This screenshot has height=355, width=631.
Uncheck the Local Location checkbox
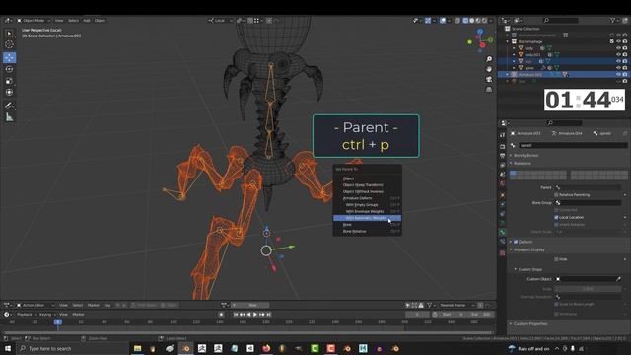coord(556,217)
